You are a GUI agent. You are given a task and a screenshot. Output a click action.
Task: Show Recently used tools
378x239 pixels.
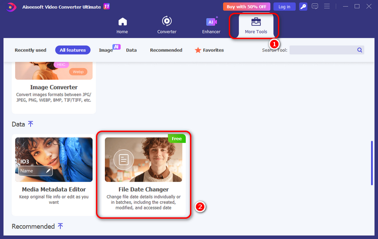[x=30, y=50]
